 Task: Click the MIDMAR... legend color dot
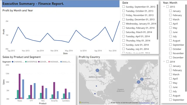[x=49, y=62]
